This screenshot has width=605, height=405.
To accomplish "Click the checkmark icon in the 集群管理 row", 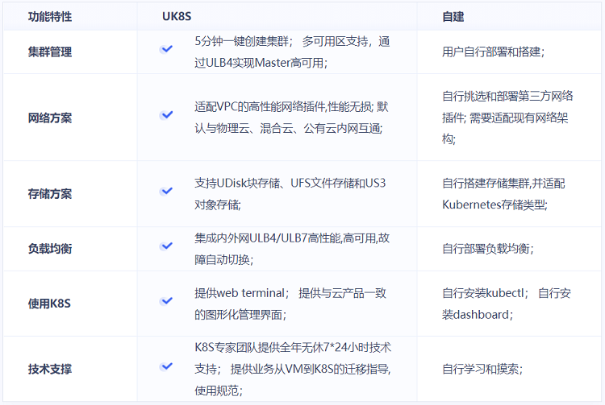I will pos(166,49).
